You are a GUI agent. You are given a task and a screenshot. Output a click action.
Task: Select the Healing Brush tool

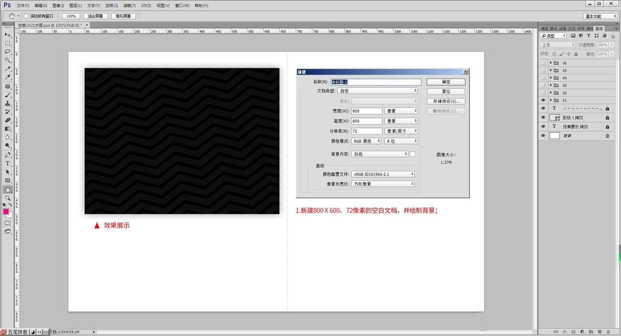[x=8, y=86]
